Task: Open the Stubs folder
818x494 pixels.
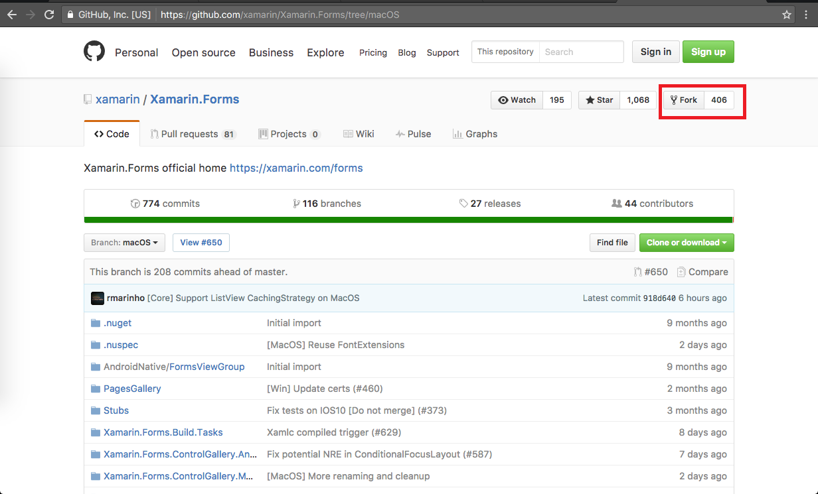Action: coord(116,410)
